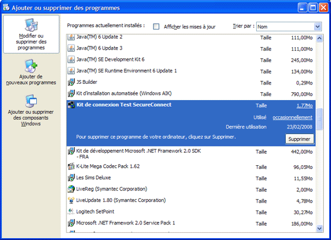Select LiveUpdate 1.80 (Symantec Corporation) entry
Screen dimensions: 331x240
pos(121,200)
